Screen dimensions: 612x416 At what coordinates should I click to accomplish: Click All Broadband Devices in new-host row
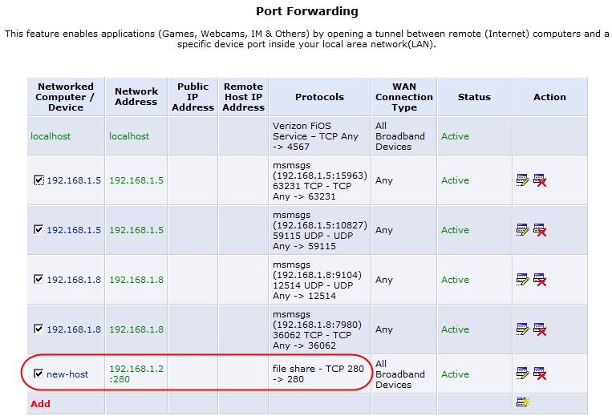tap(400, 374)
